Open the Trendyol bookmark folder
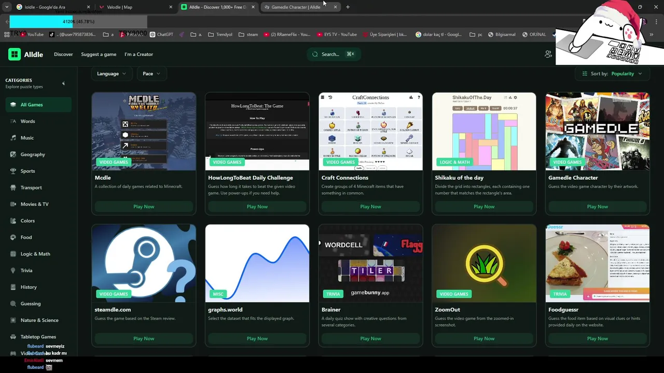664x373 pixels. pos(220,35)
